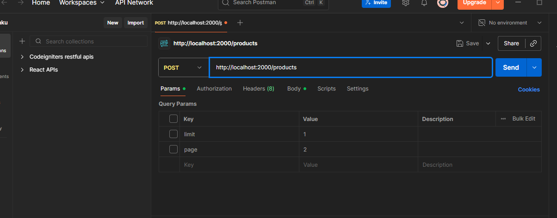
Task: Open the Cookies link
Action: pyautogui.click(x=529, y=90)
